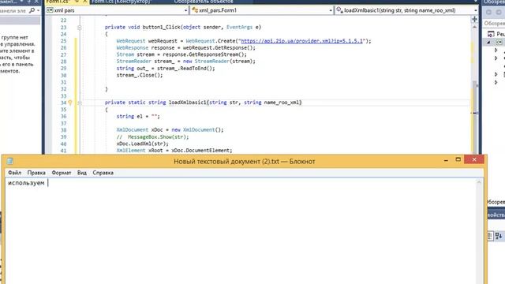
Task: Open the Правка menu in Notepad
Action: (36, 173)
